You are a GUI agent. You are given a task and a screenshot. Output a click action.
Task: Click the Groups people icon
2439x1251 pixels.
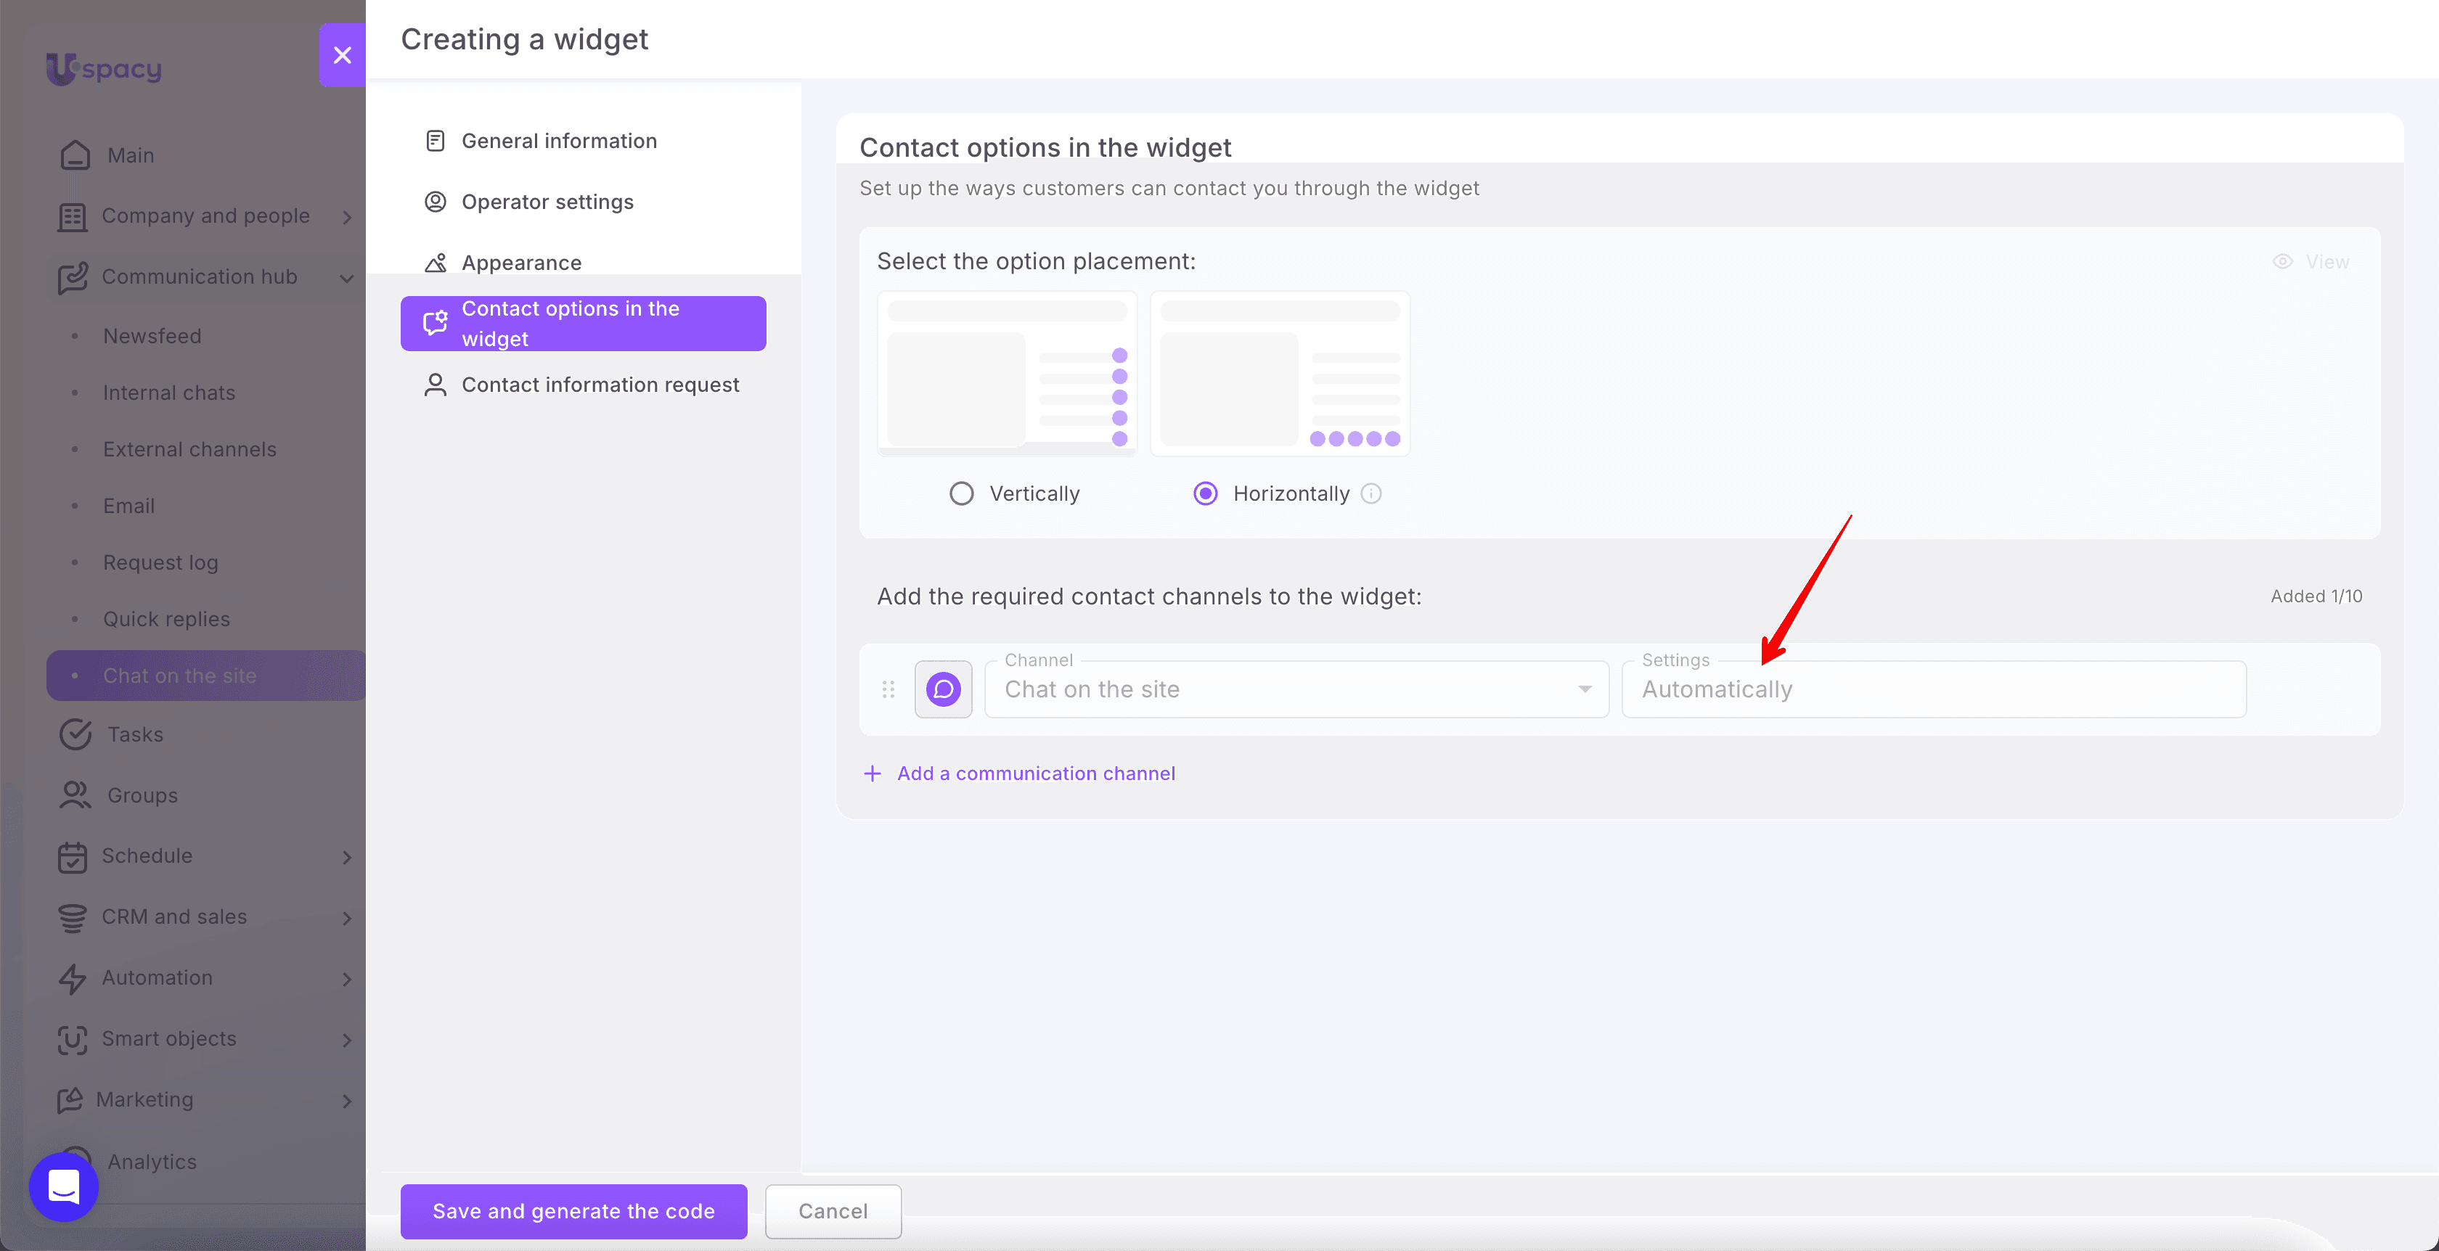[75, 795]
